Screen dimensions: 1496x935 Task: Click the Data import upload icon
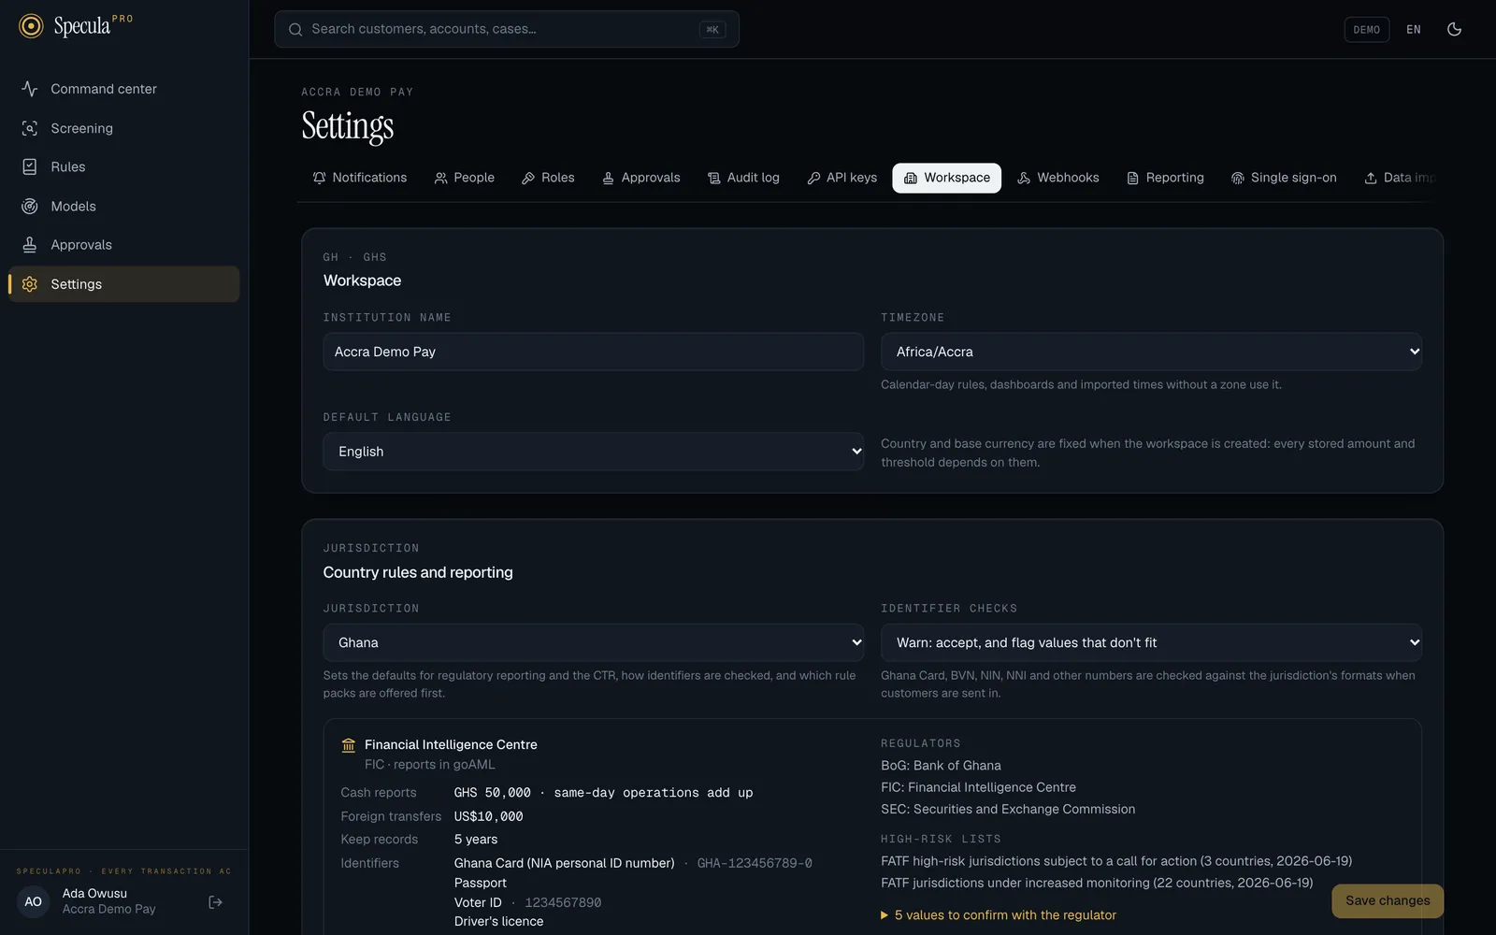1371,178
